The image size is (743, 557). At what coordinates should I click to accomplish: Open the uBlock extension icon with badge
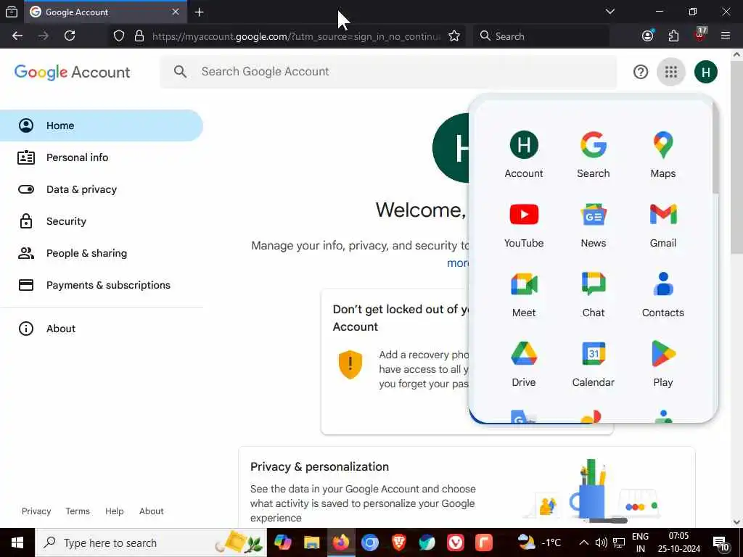[700, 35]
